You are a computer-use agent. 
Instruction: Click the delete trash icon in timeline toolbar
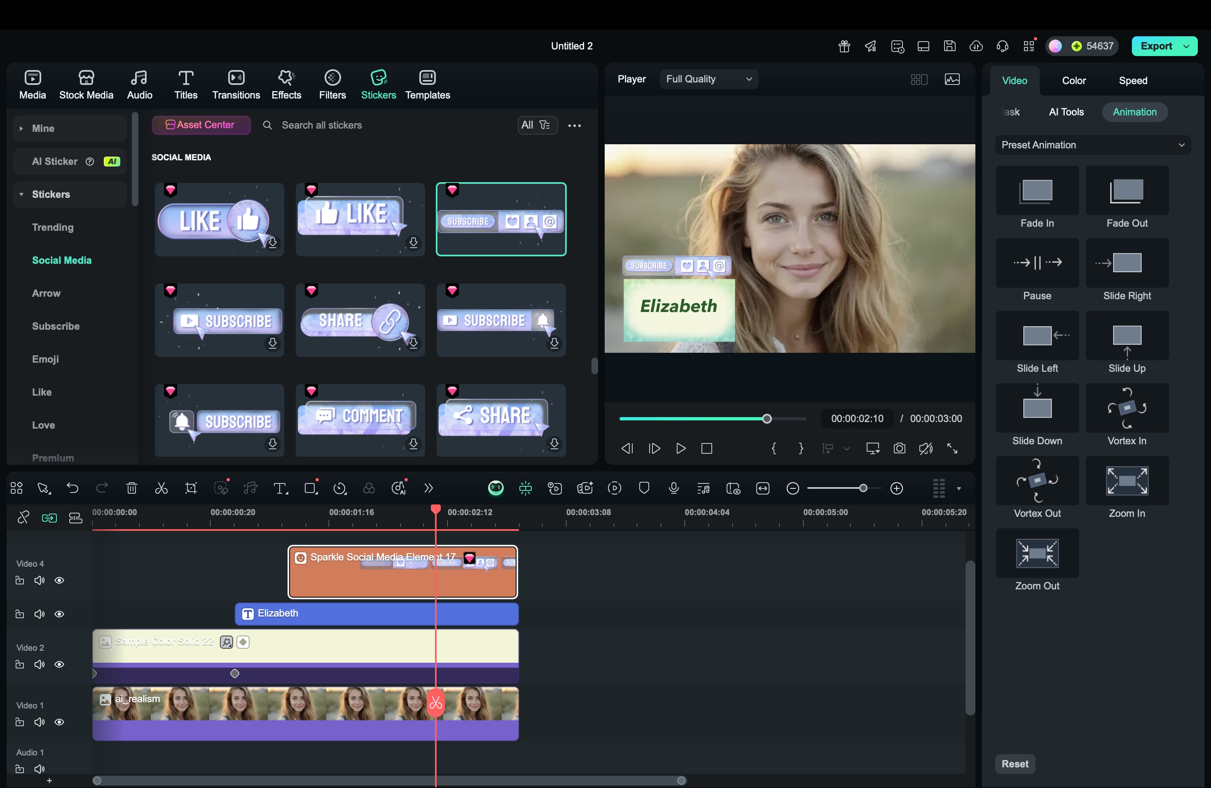coord(132,489)
